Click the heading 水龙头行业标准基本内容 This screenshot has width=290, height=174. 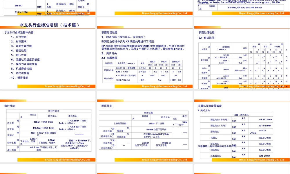pyautogui.click(x=19, y=32)
